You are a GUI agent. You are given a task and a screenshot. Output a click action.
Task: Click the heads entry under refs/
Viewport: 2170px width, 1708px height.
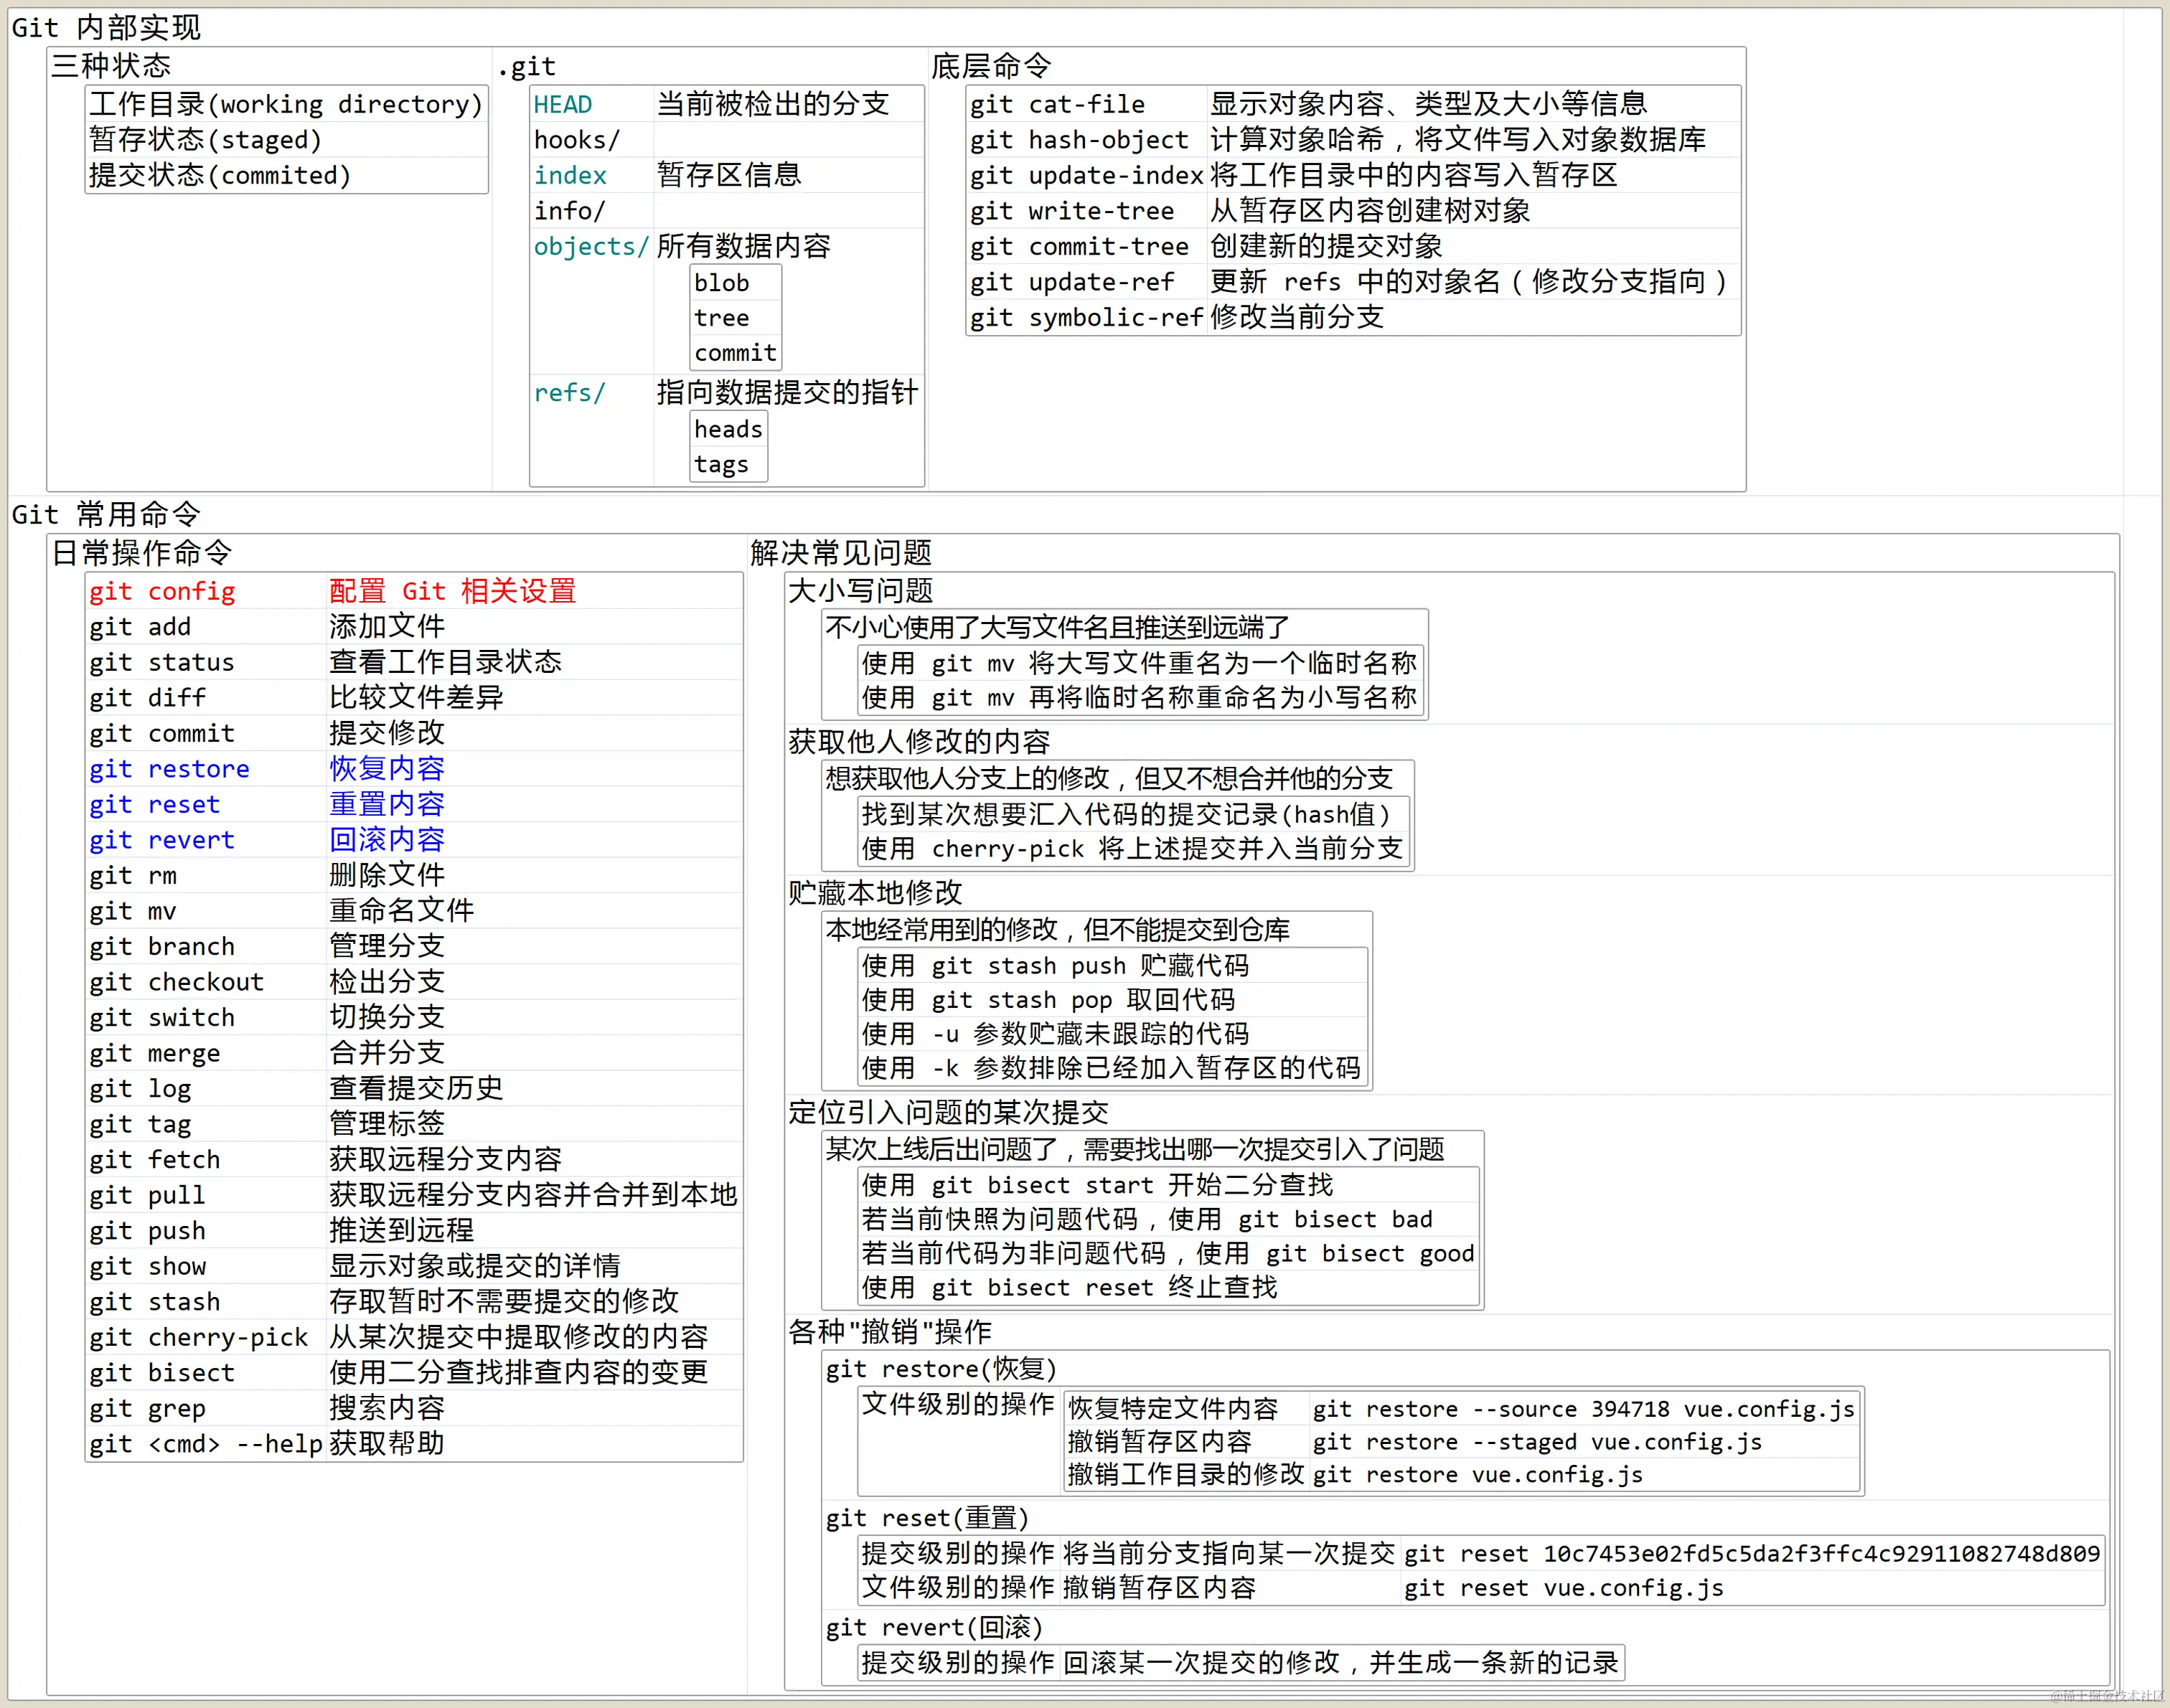[728, 428]
